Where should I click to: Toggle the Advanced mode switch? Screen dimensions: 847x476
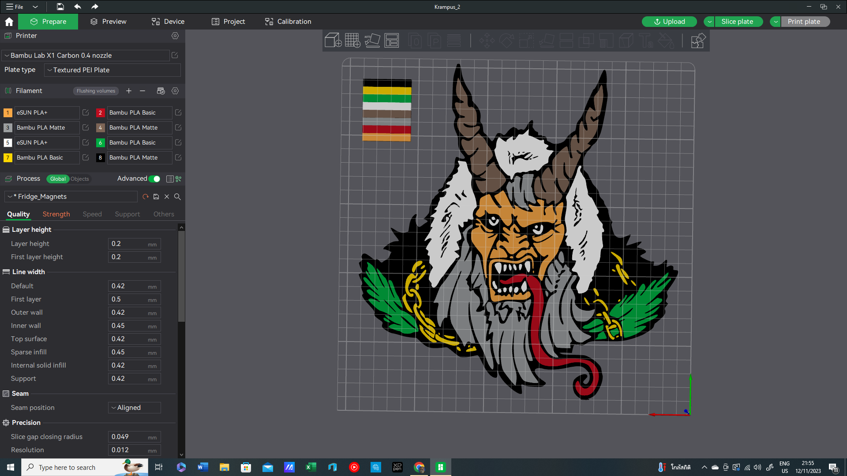click(x=154, y=179)
